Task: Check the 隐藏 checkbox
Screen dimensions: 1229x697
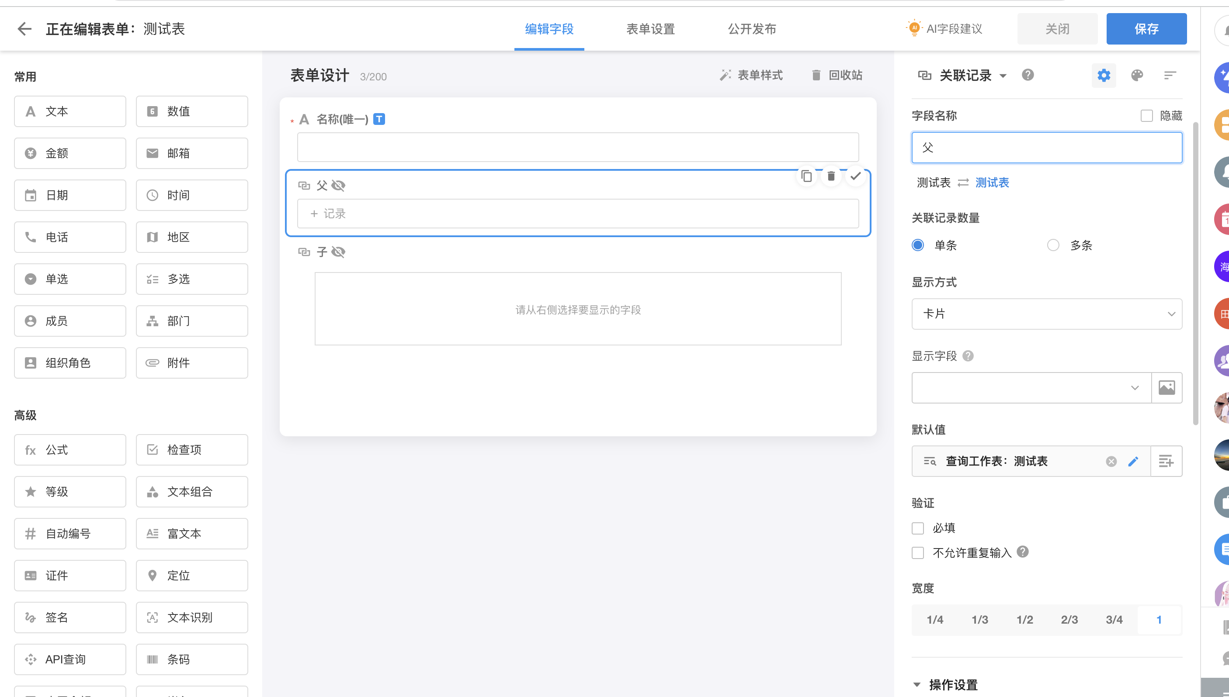Action: tap(1147, 116)
